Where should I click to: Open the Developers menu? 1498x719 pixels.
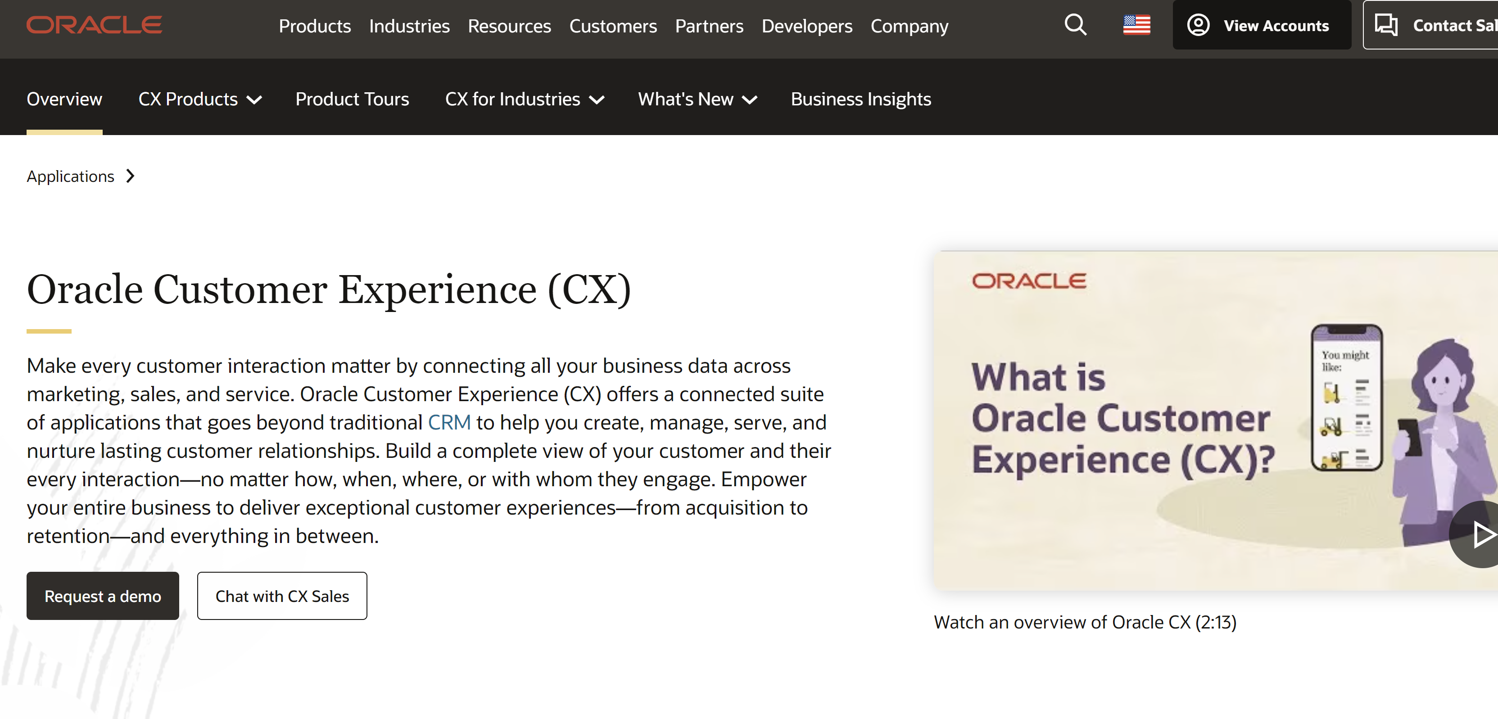(x=806, y=26)
